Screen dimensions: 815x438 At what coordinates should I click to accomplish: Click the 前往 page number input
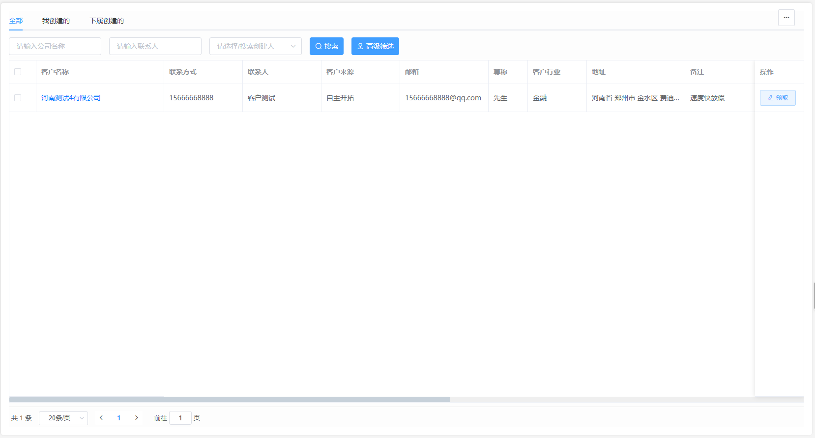pos(180,418)
